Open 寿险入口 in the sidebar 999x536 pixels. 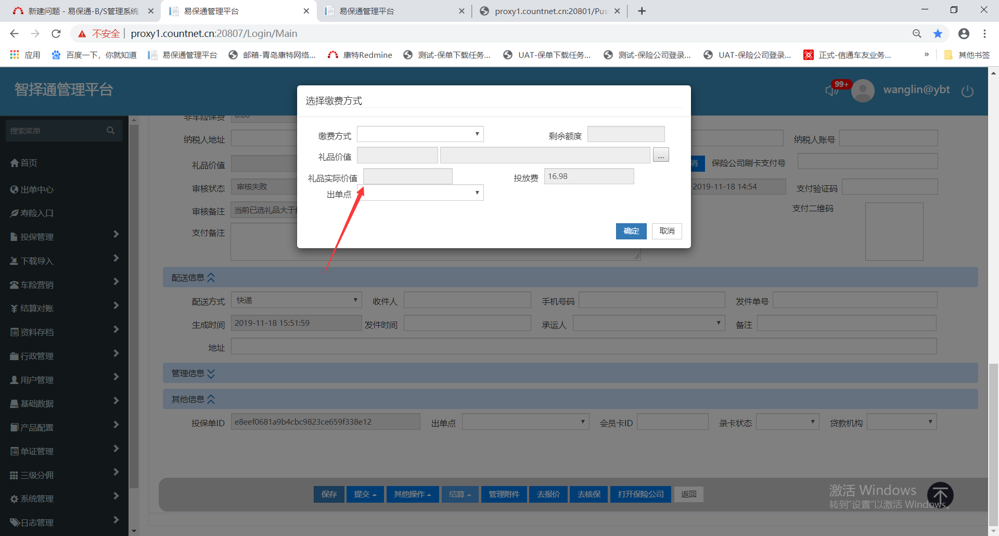(32, 213)
